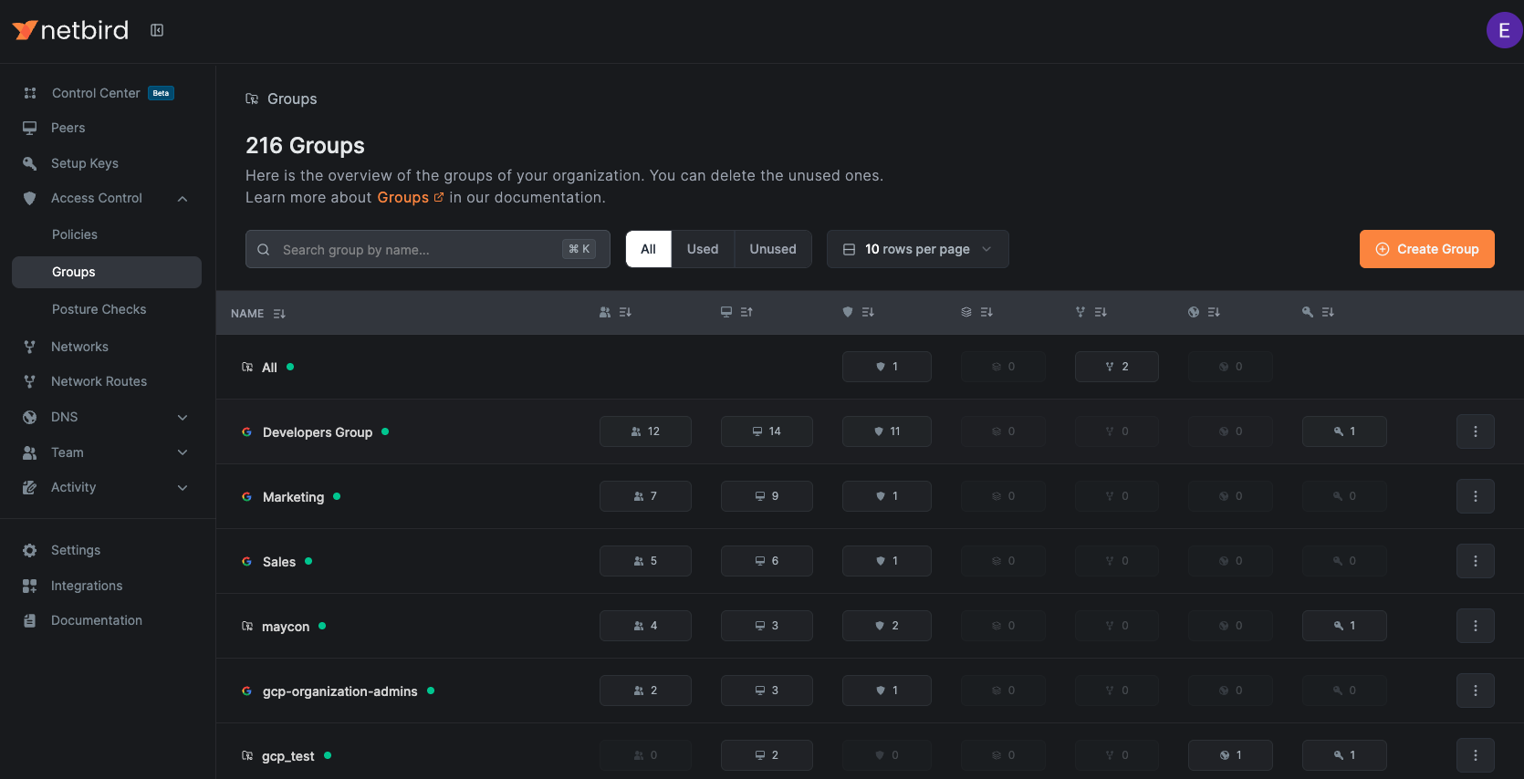Open the three-dot menu for Marketing
This screenshot has width=1524, height=779.
(x=1475, y=496)
